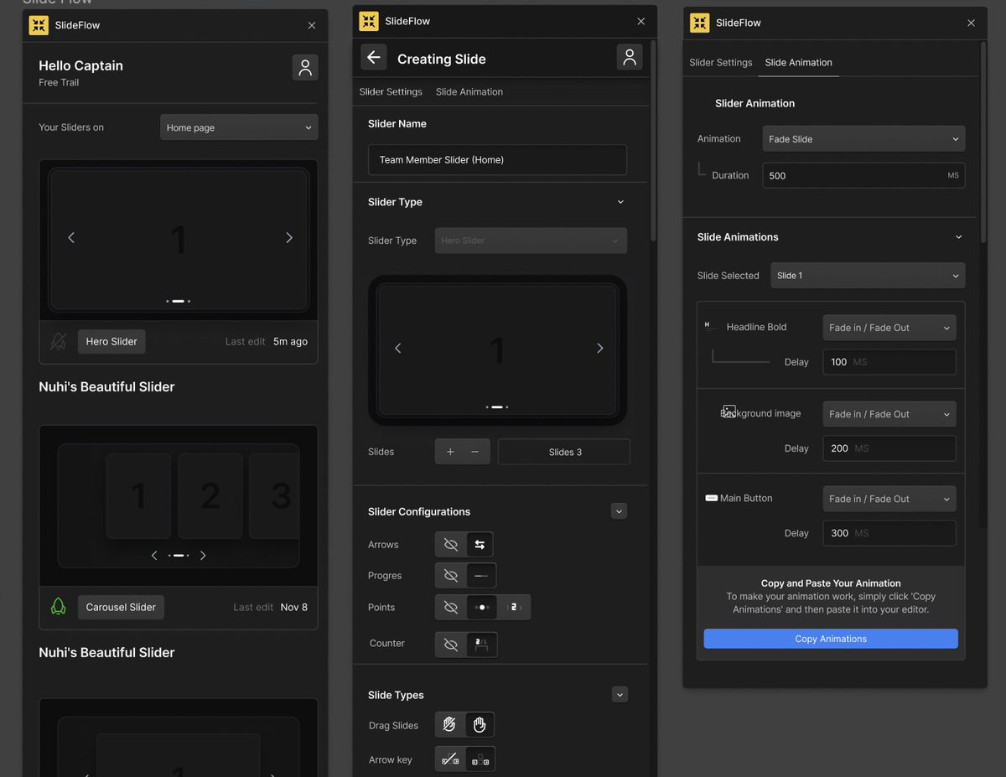This screenshot has width=1006, height=777.
Task: Select the Slider Settings tab
Action: coord(720,62)
